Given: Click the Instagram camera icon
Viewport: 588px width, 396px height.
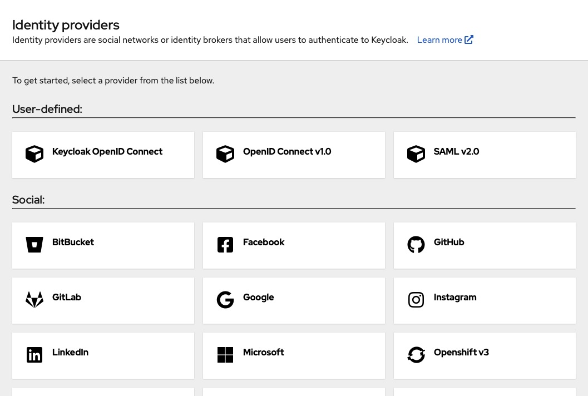Looking at the screenshot, I should [416, 299].
